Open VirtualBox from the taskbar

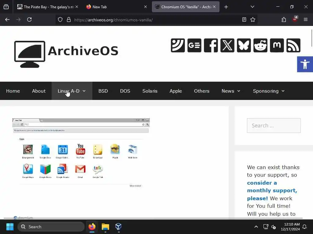[x=118, y=227]
